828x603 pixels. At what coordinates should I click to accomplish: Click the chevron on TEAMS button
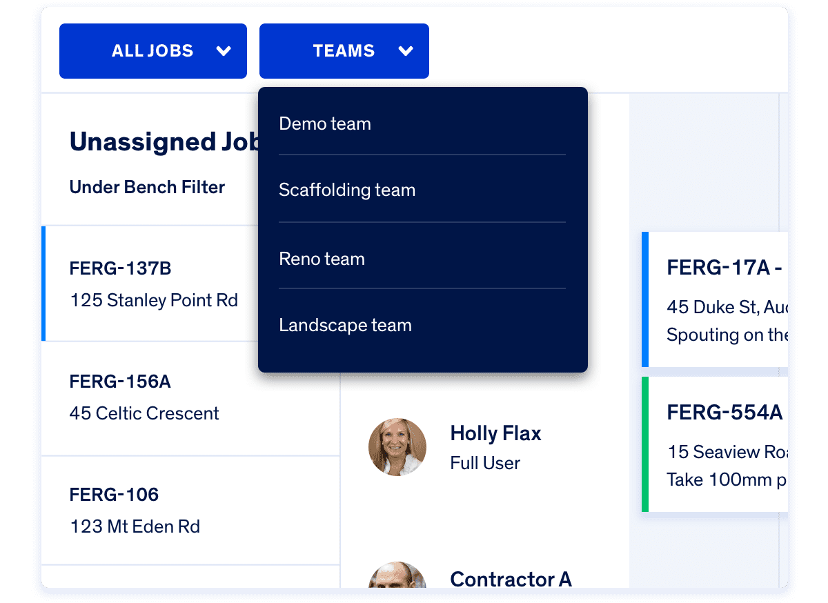[406, 51]
